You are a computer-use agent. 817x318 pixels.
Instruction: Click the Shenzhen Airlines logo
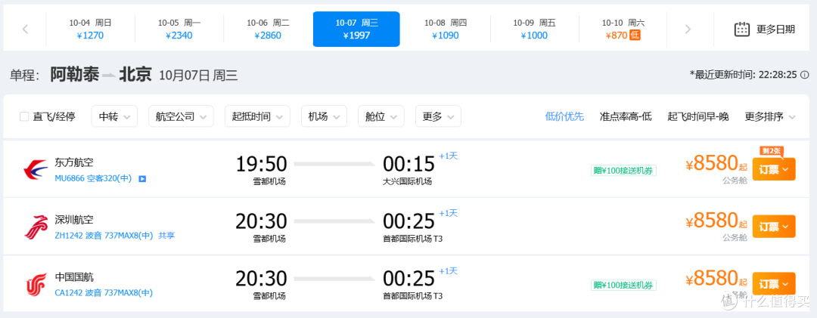pos(36,227)
